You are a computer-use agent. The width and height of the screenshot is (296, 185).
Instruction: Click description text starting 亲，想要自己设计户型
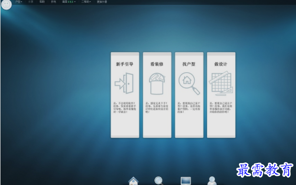[221, 107]
